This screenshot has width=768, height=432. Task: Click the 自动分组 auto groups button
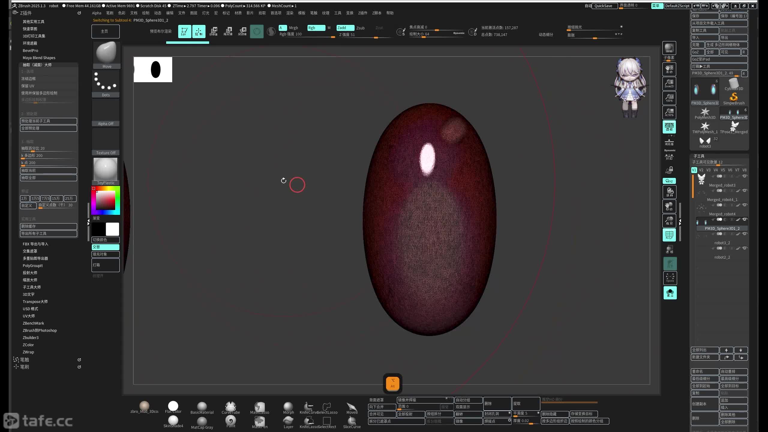coord(468,400)
